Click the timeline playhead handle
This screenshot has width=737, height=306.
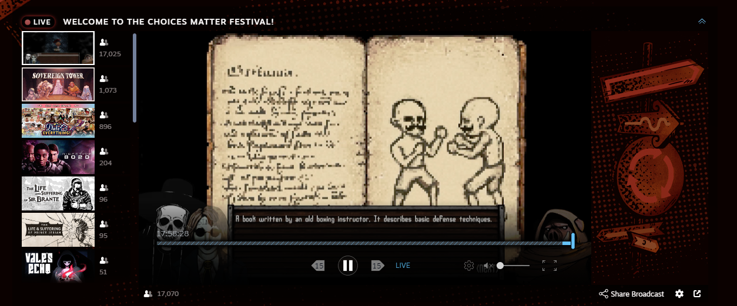(x=572, y=241)
